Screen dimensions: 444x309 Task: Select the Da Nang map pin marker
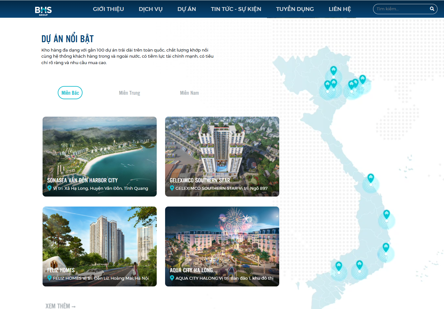tap(371, 178)
